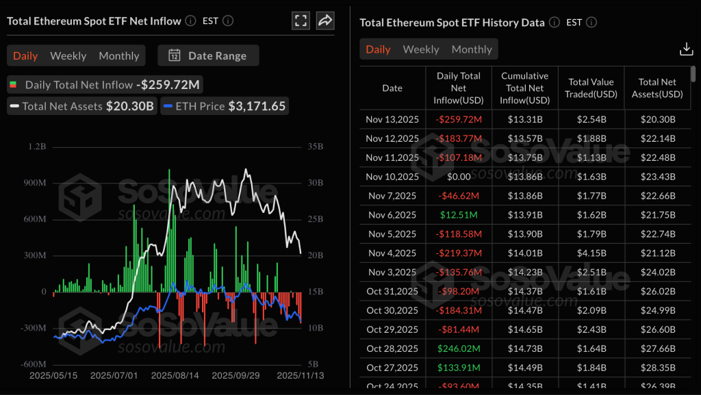Expand the net inflow chart to fullscreen

pos(301,21)
